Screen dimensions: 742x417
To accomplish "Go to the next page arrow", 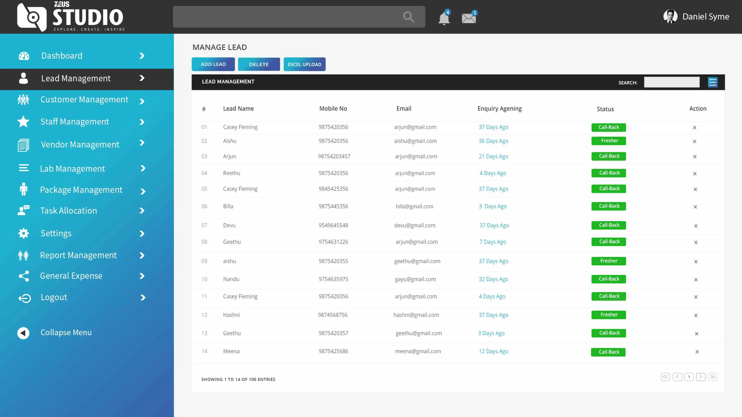I will click(701, 377).
